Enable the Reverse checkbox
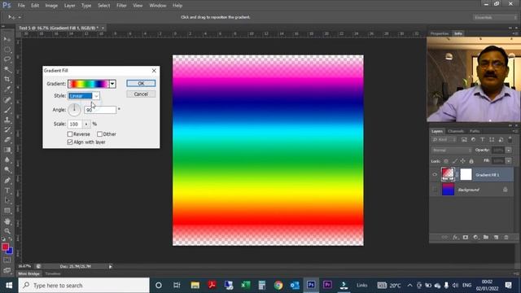521x293 pixels. point(70,134)
